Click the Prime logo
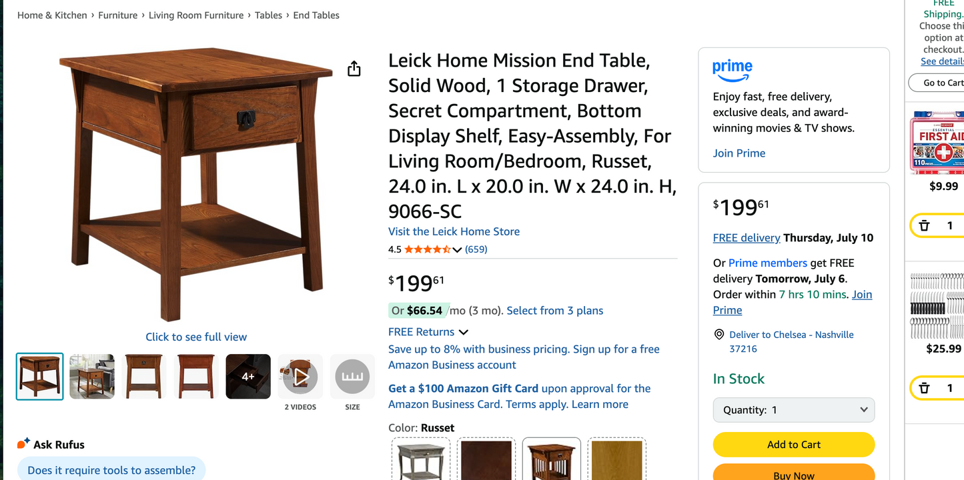Screen dimensions: 964x480 pos(732,69)
